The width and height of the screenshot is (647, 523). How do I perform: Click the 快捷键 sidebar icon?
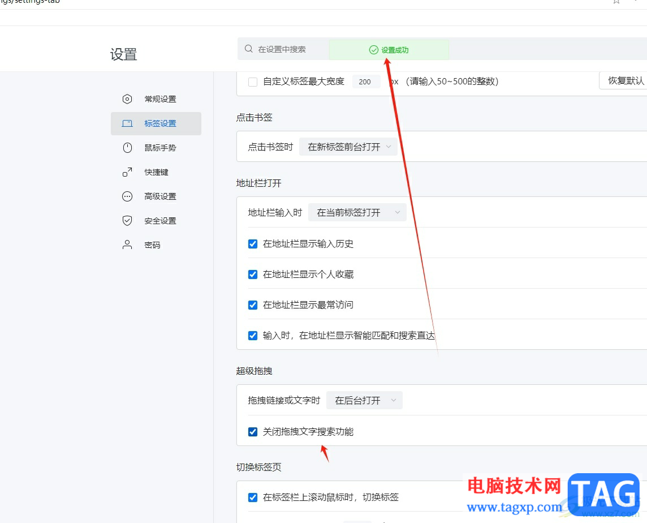click(127, 172)
